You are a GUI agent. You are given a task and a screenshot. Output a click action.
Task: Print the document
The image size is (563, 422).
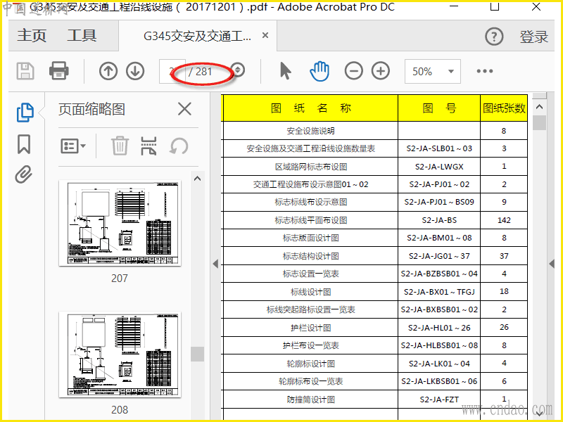coord(59,71)
